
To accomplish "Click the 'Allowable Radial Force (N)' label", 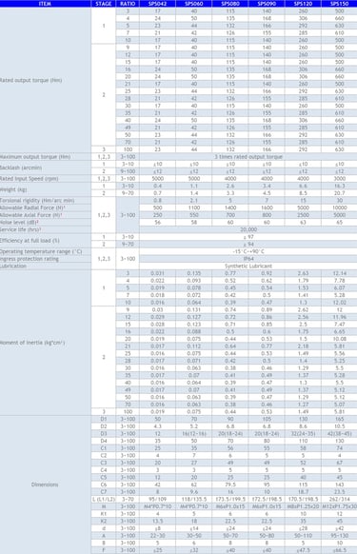I will pos(31,208).
